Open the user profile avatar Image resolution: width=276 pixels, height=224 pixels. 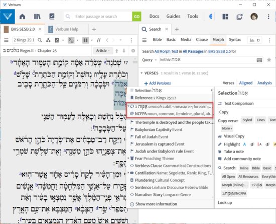click(x=254, y=17)
